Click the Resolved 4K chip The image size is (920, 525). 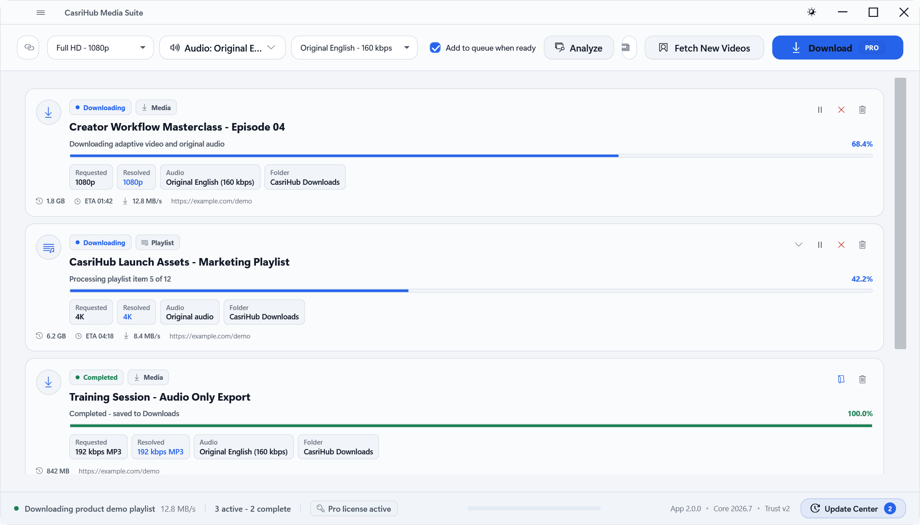(x=136, y=312)
